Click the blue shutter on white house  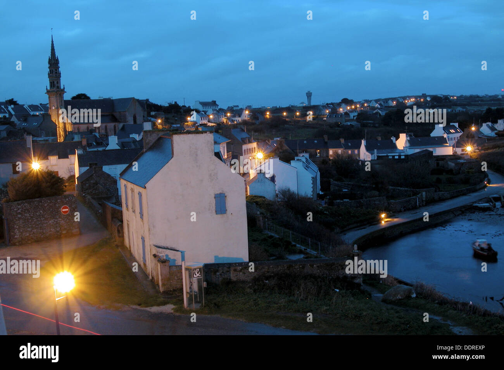(221, 204)
